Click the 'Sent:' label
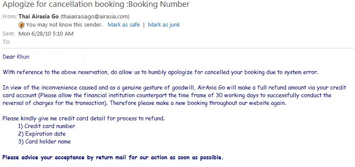The image size is (355, 167). (9, 34)
